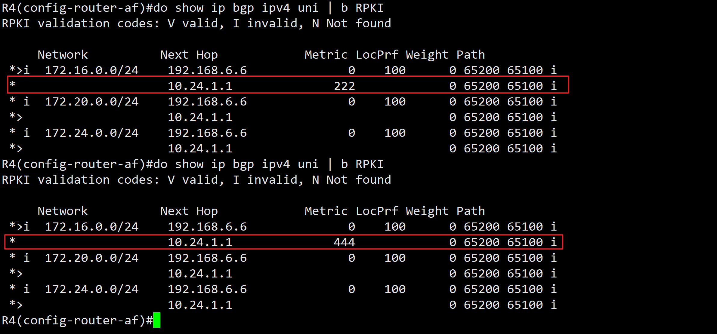Click metric value 444 in second output
This screenshot has width=717, height=334.
click(x=345, y=242)
